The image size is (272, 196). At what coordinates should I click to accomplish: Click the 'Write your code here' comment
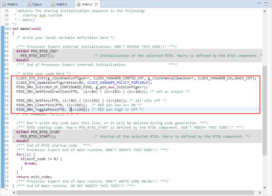point(43,73)
